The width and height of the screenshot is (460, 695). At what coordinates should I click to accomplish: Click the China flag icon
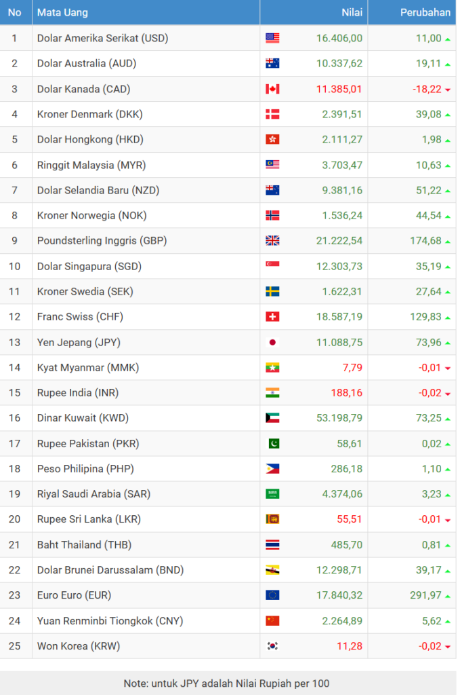click(x=272, y=621)
